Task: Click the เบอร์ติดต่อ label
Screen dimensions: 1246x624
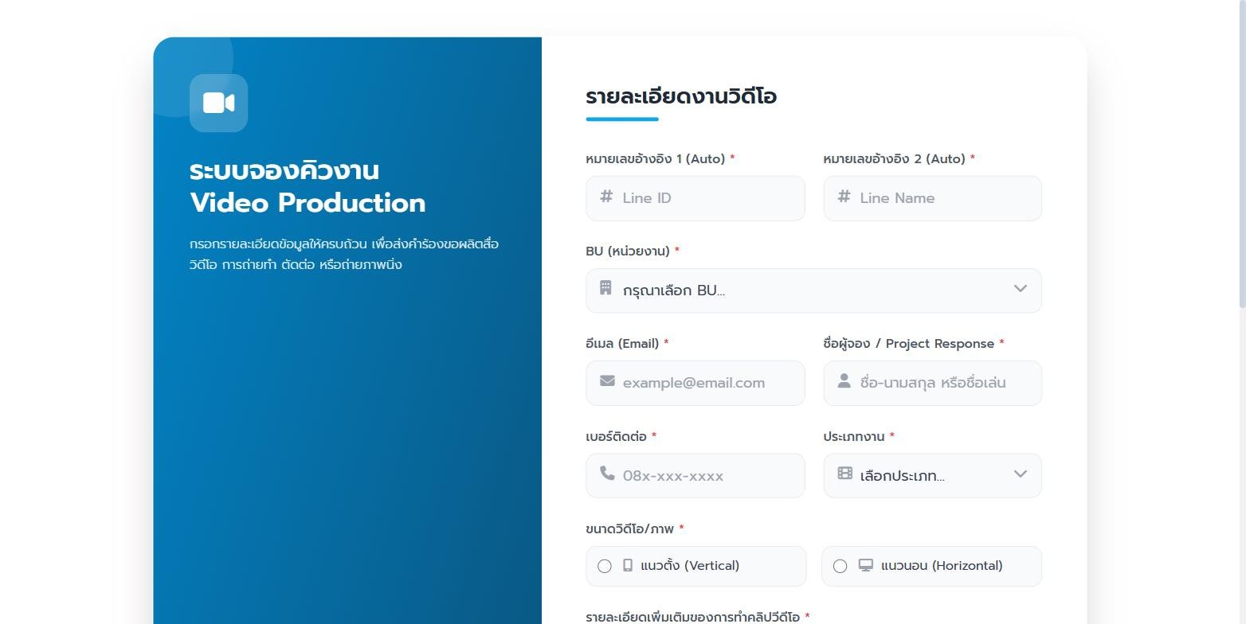Action: pos(616,436)
